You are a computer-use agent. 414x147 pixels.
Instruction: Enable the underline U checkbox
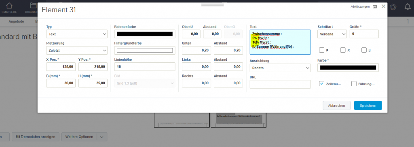pos(364,50)
